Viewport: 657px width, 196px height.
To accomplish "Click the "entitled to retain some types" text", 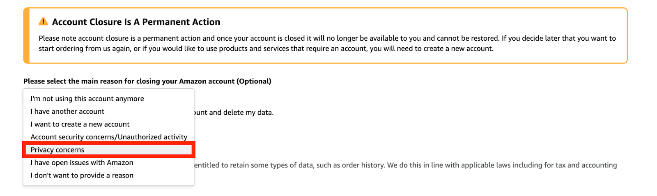I will [242, 165].
